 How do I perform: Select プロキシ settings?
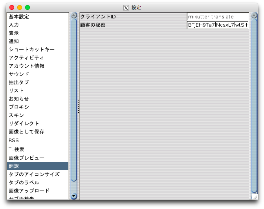coord(38,107)
